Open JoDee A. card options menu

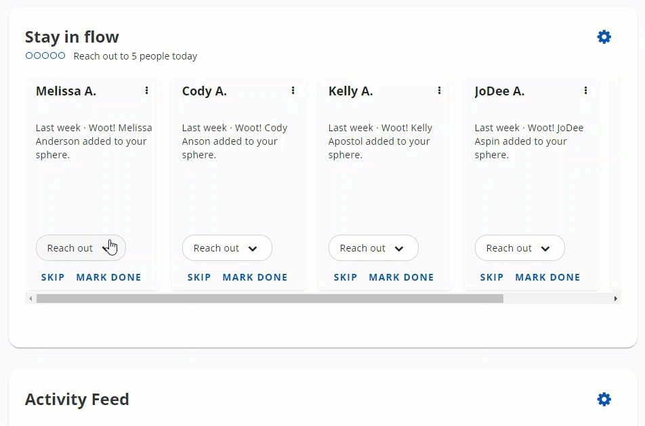(x=585, y=91)
